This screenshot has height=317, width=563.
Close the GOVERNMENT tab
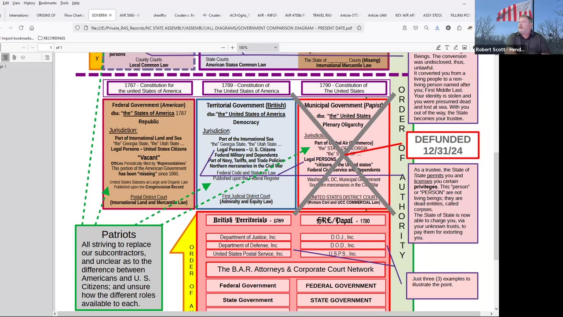[x=110, y=15]
